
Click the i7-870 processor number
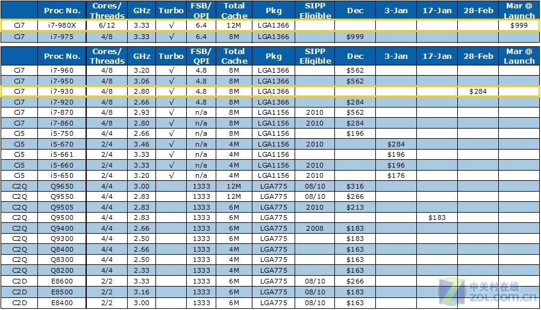tap(62, 112)
